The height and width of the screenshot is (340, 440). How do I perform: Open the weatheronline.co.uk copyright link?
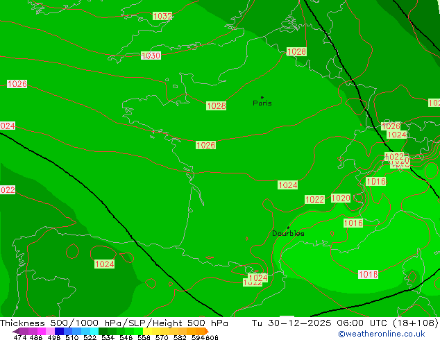382,334
